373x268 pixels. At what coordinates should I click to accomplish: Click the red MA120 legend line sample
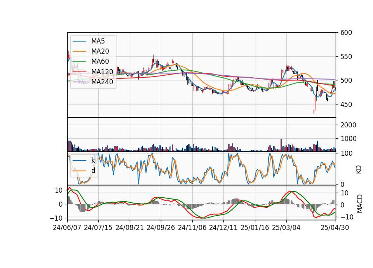[79, 72]
